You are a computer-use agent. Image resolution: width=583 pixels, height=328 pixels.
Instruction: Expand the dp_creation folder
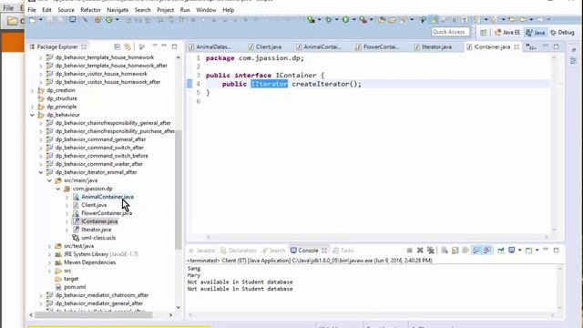pyautogui.click(x=33, y=90)
